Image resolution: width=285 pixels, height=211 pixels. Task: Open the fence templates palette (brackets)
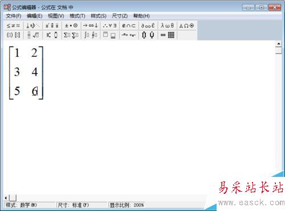point(13,35)
